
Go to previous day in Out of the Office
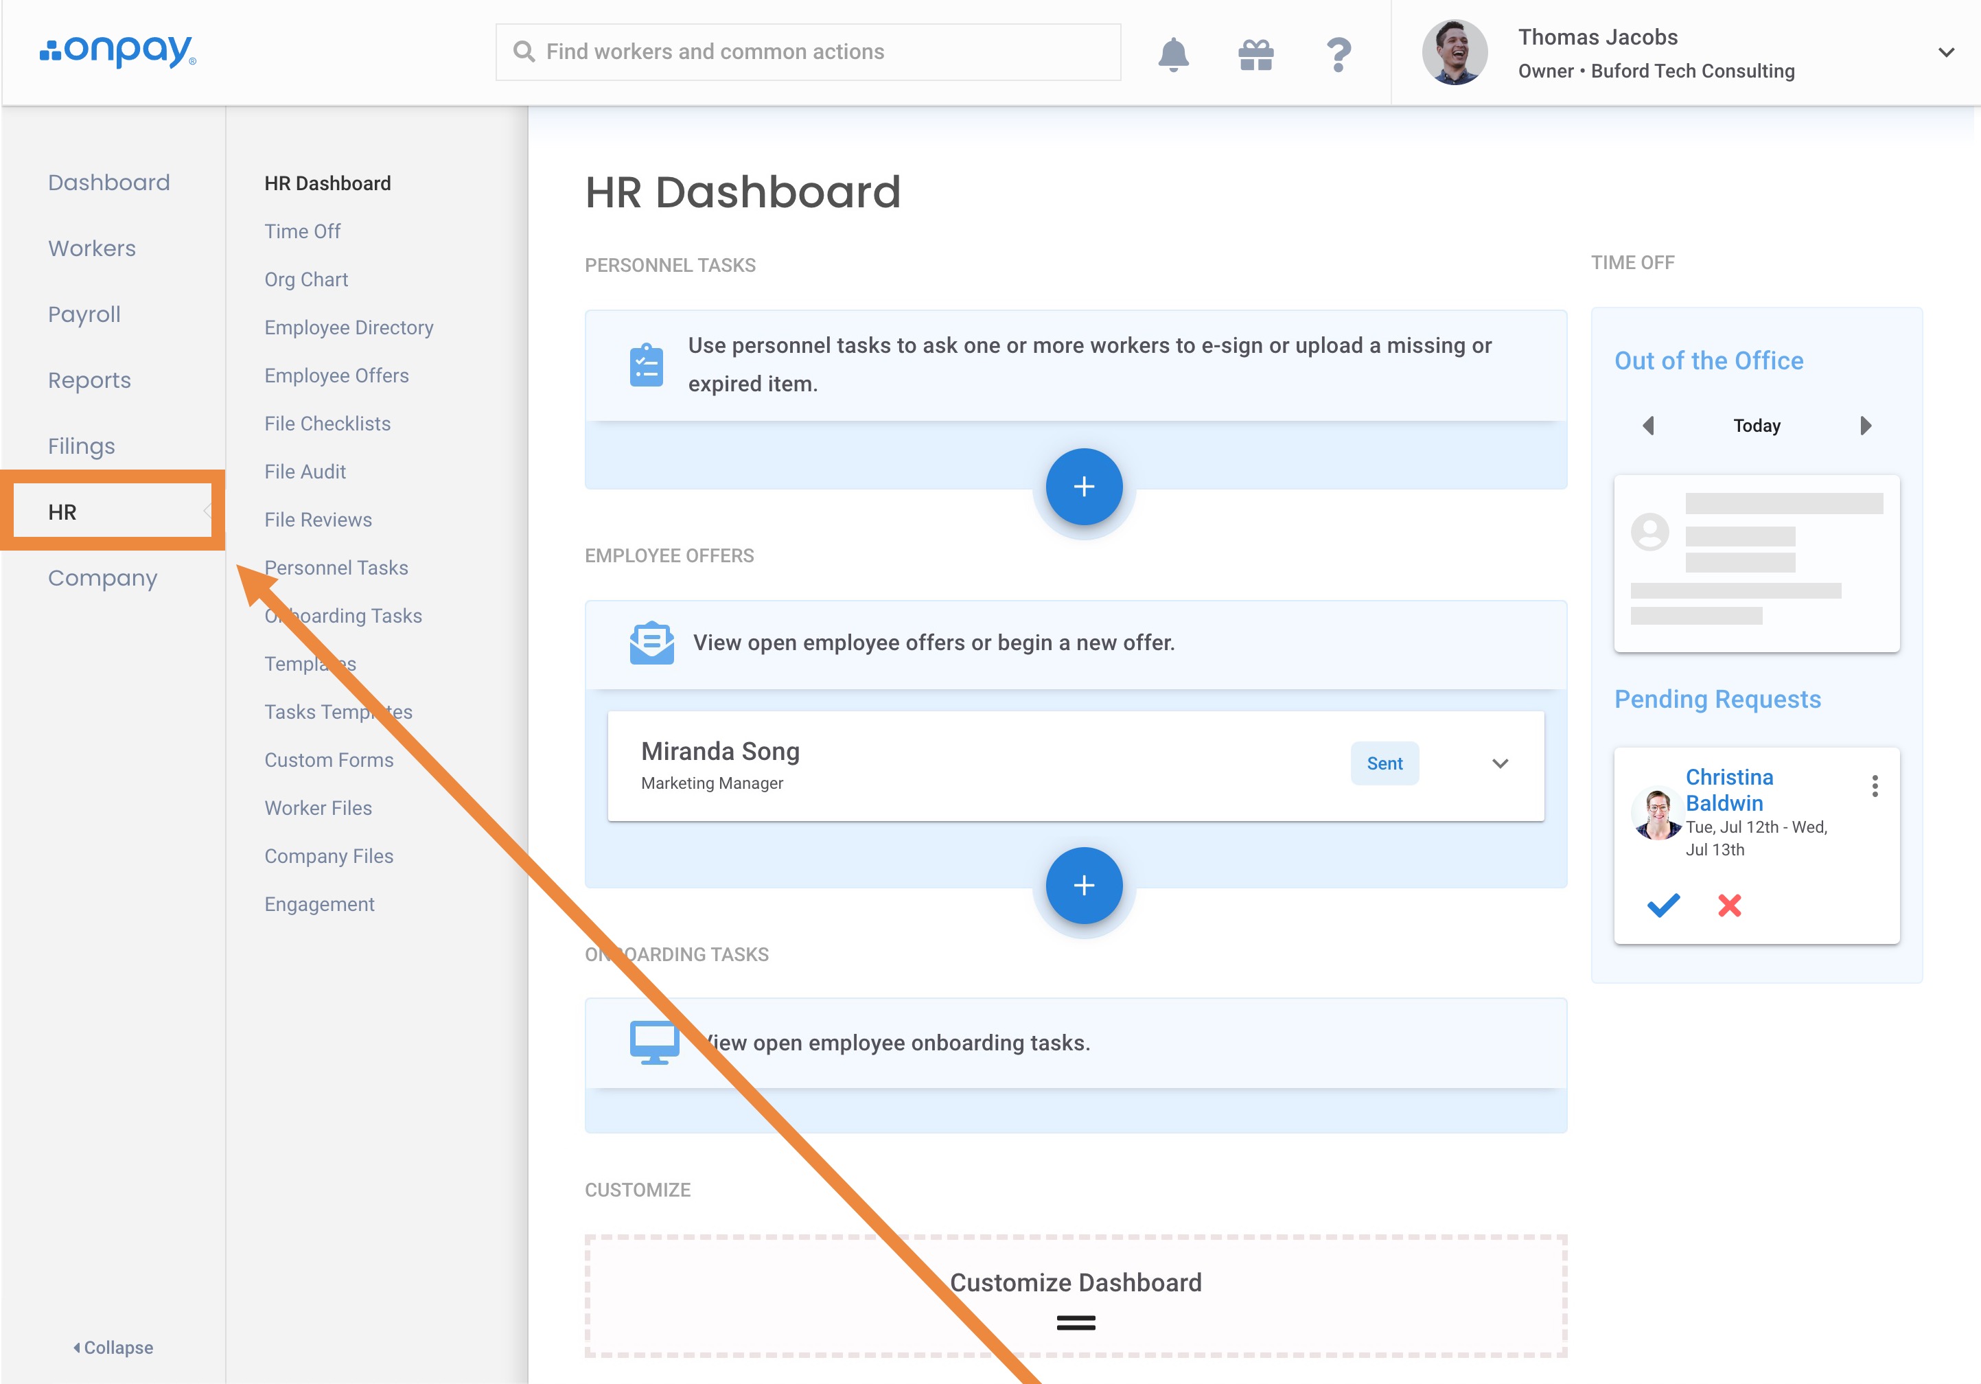(1648, 426)
